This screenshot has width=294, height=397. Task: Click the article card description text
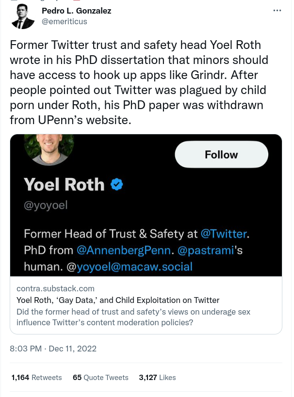pos(133,317)
